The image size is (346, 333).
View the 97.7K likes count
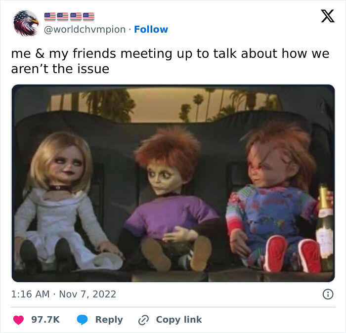click(x=45, y=320)
